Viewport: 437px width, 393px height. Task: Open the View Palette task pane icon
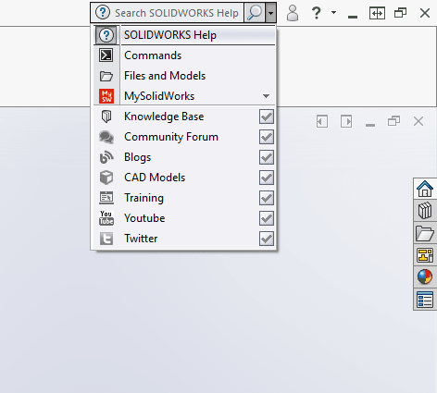pyautogui.click(x=425, y=255)
